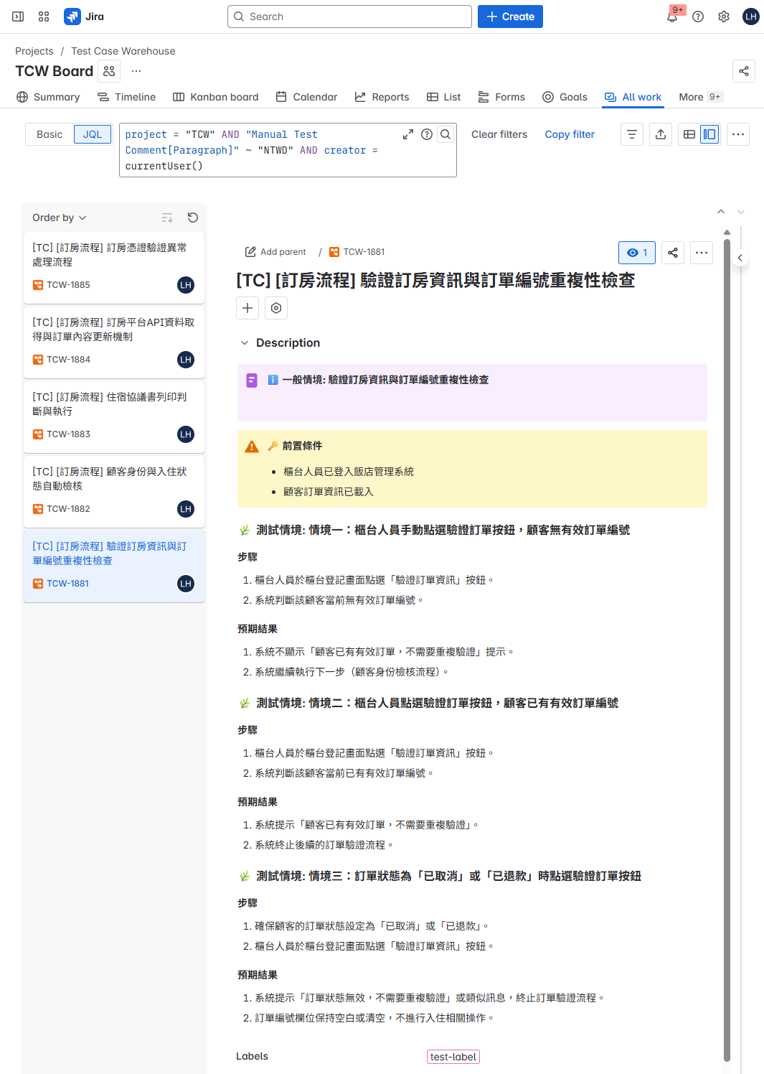Collapse the Description section
This screenshot has width=764, height=1074.
245,343
